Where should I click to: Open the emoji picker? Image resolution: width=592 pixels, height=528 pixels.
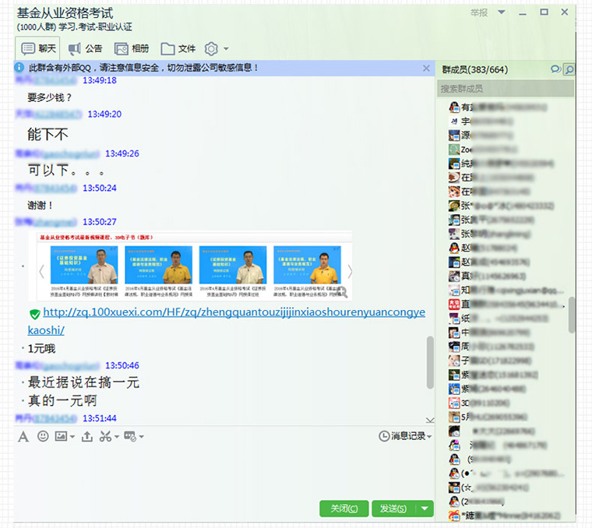[x=43, y=436]
